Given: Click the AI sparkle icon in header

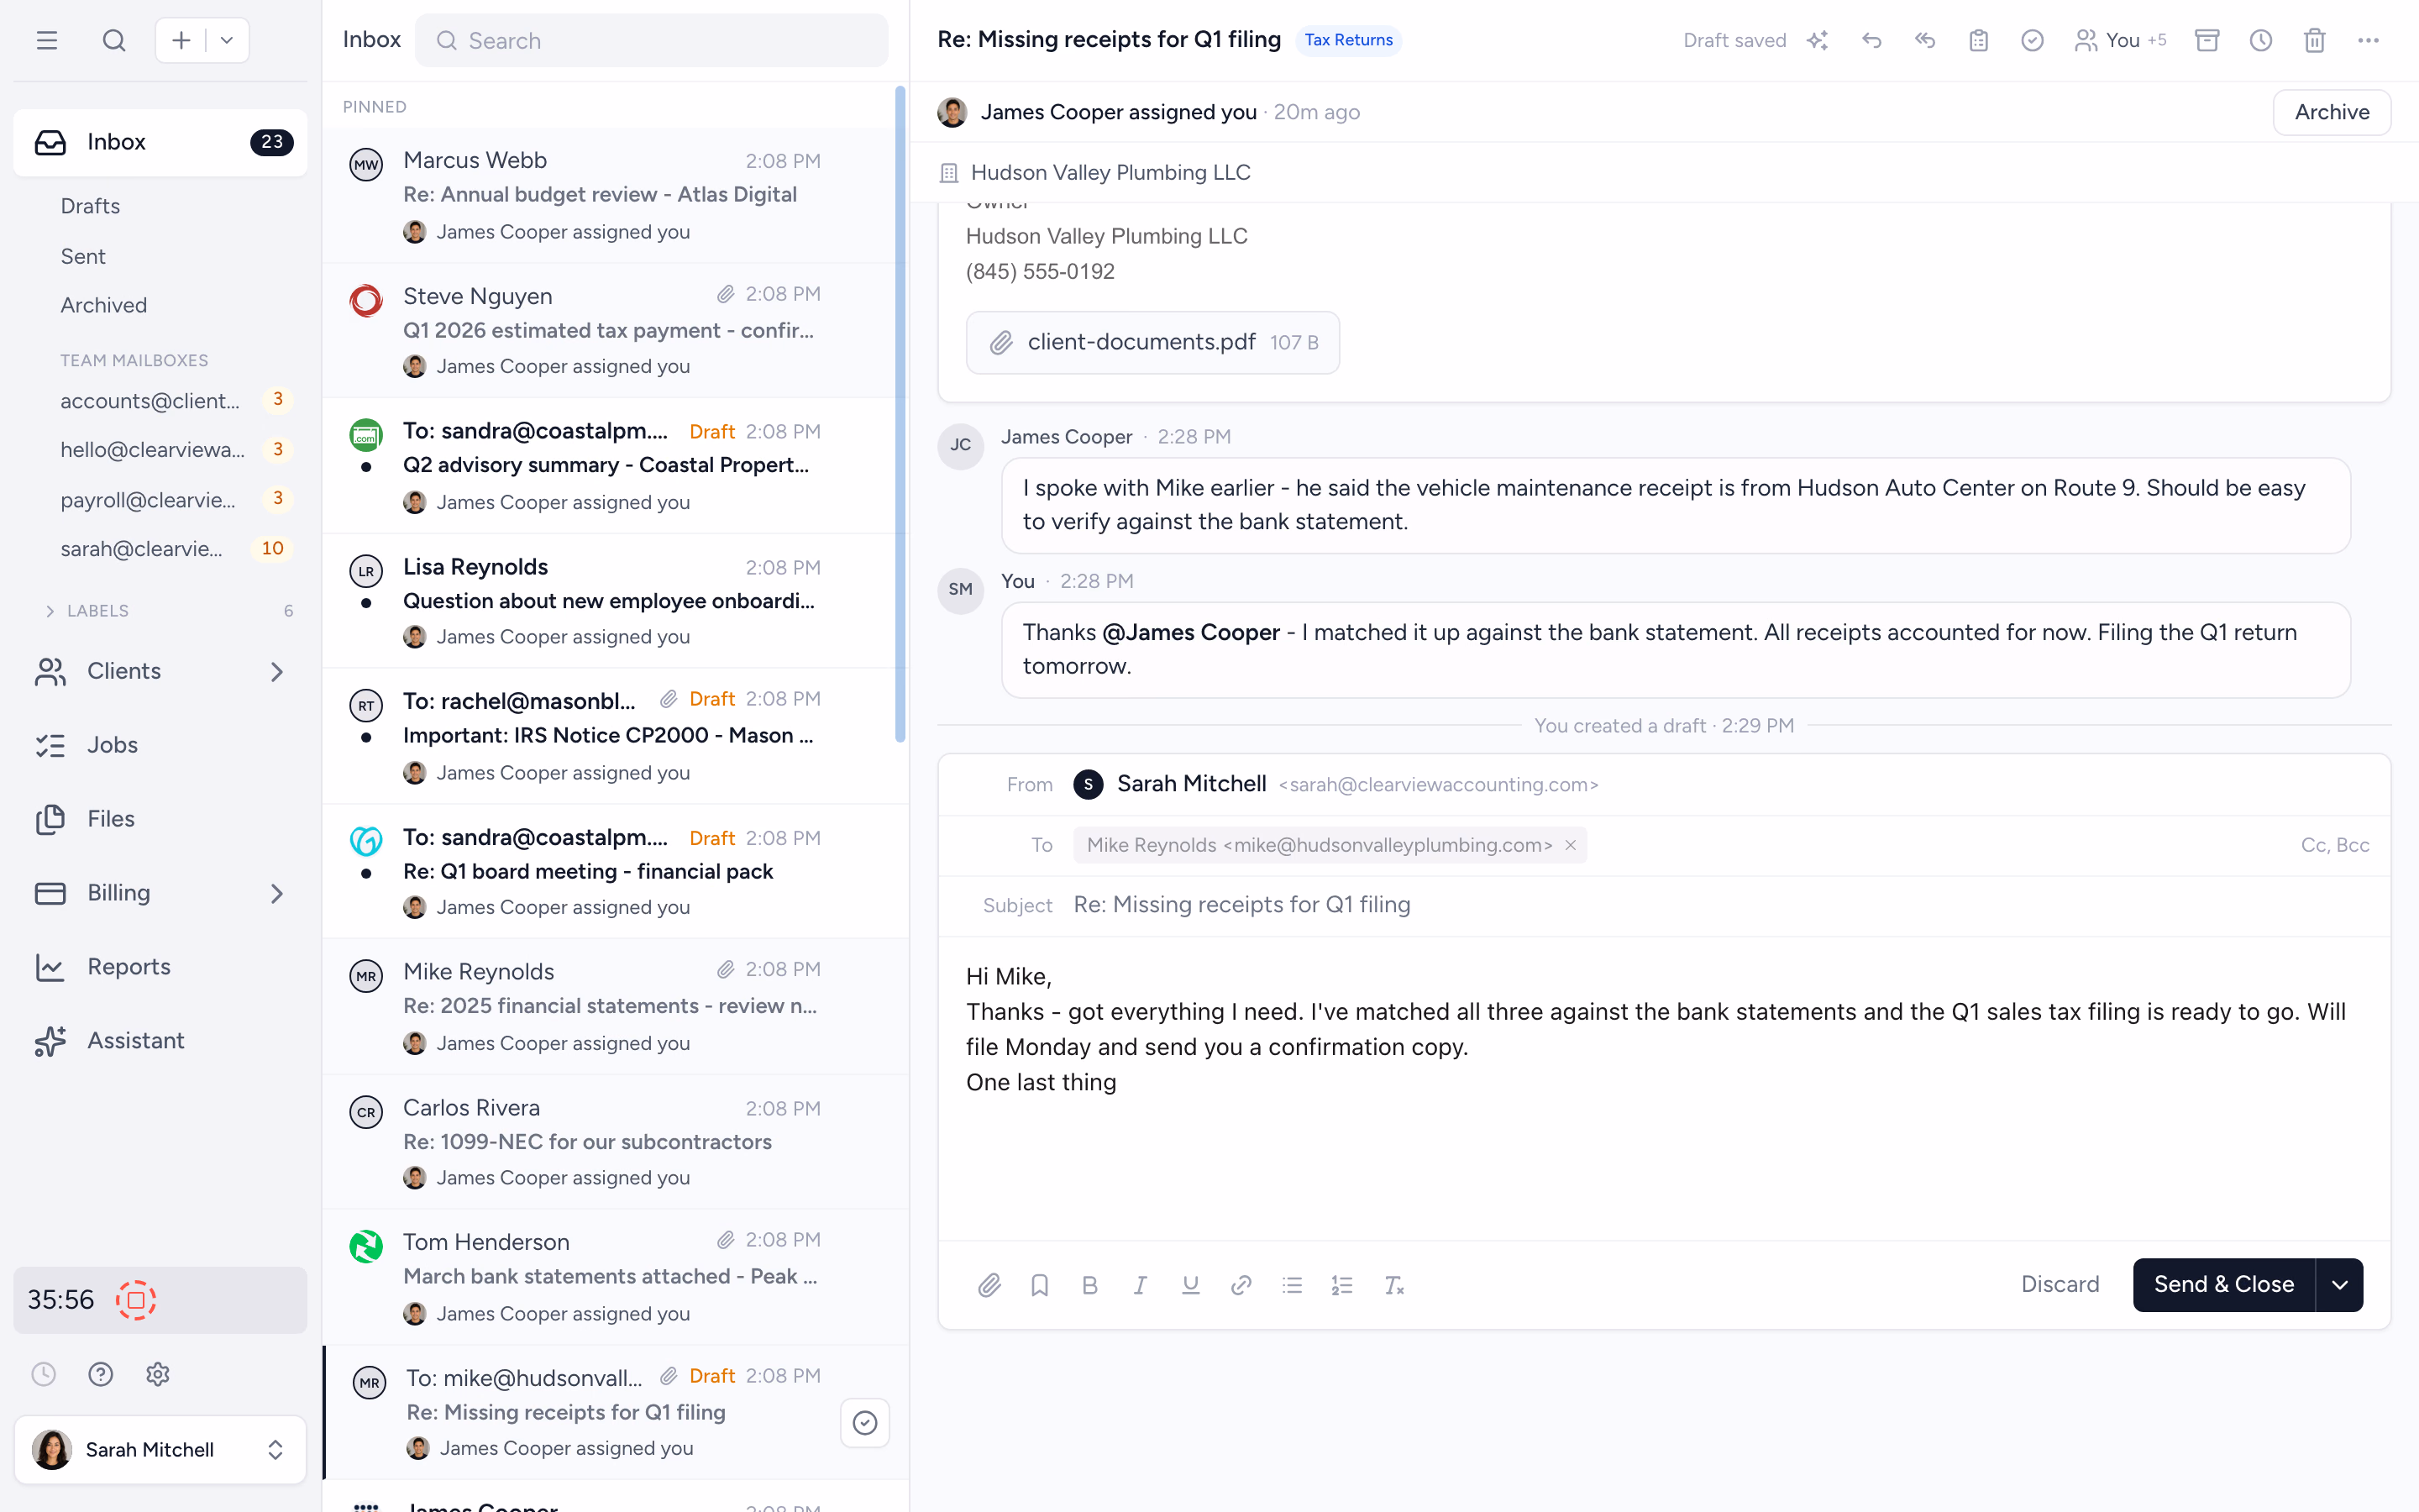Looking at the screenshot, I should click(1818, 40).
